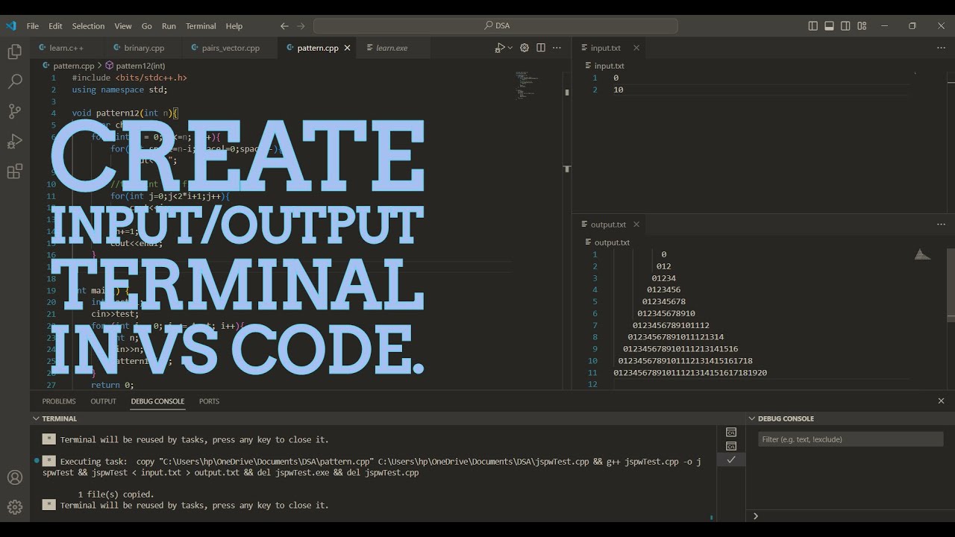Open the Manage gear in activity bar

[14, 508]
